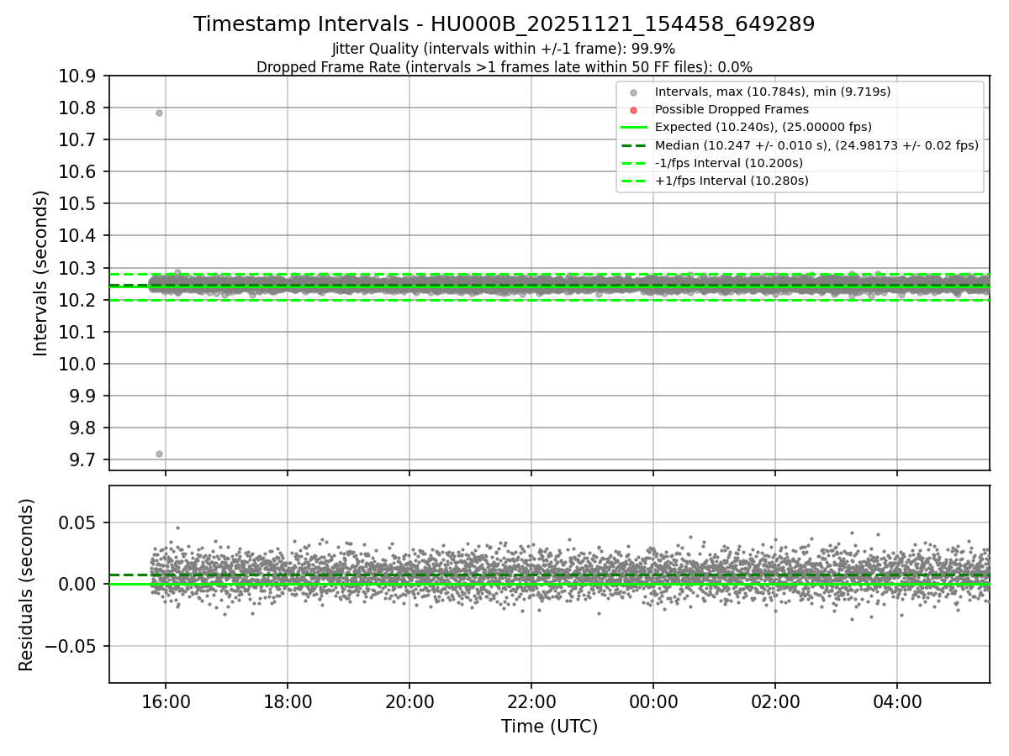Screen dimensions: 1009x756
Task: Click the highest residual point near 0.045 after 16:00
Action: 177,528
